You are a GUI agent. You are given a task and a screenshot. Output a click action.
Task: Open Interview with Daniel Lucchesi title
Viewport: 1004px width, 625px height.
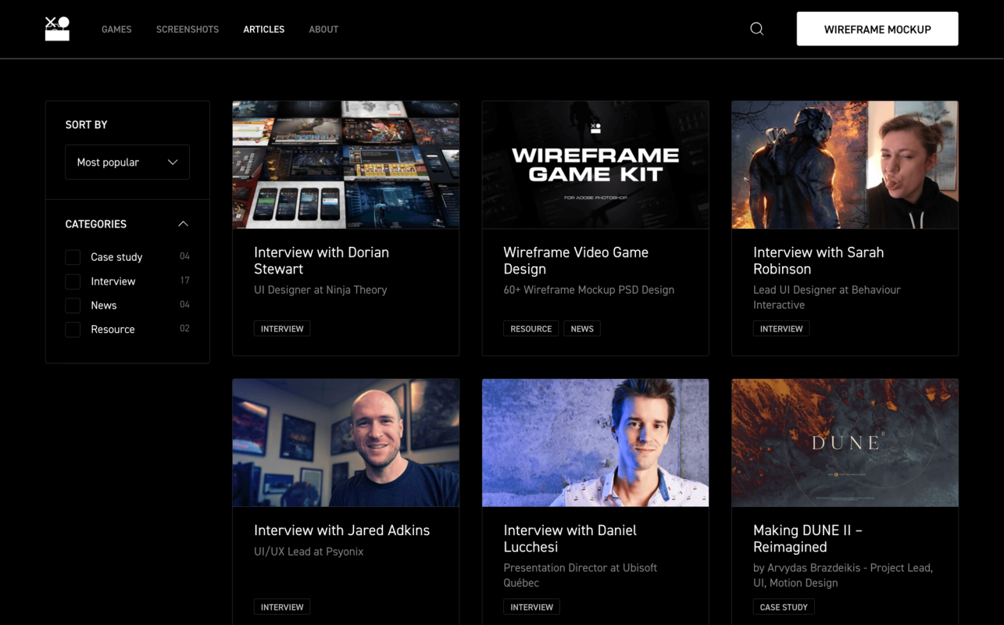tap(570, 539)
